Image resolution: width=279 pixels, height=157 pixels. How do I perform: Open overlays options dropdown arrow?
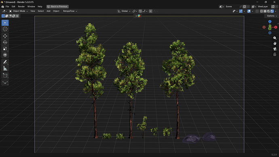tap(252, 11)
